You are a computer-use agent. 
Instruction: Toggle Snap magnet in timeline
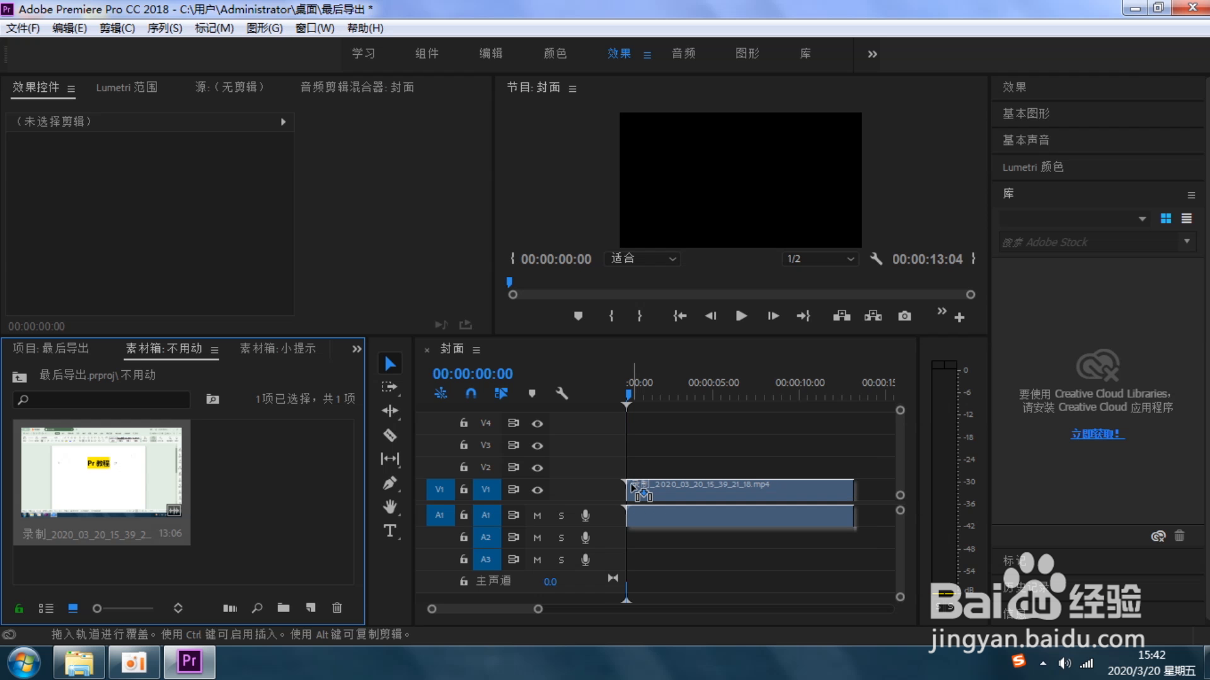tap(471, 394)
